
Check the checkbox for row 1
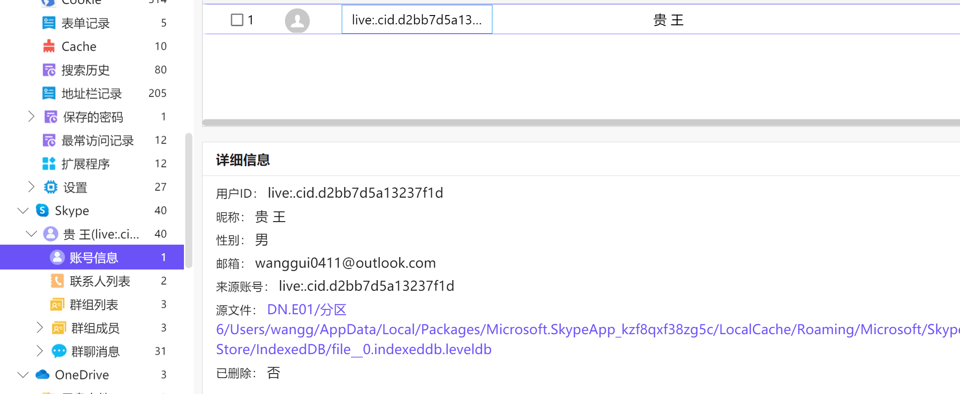237,20
